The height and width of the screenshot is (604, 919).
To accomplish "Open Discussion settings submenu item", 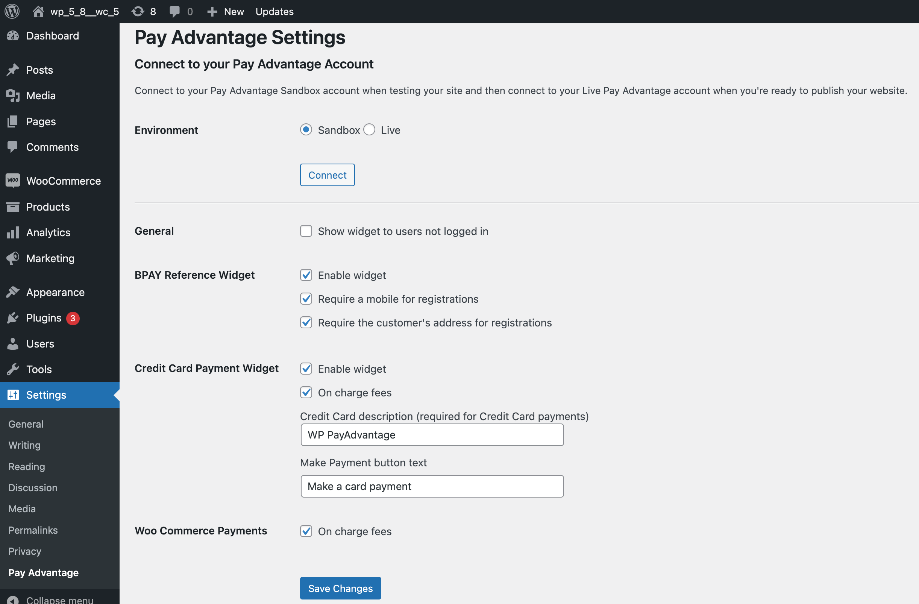I will [x=33, y=488].
